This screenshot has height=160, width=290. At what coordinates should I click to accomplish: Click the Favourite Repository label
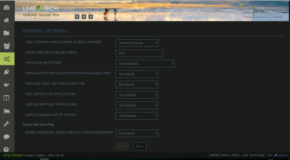(x=44, y=63)
